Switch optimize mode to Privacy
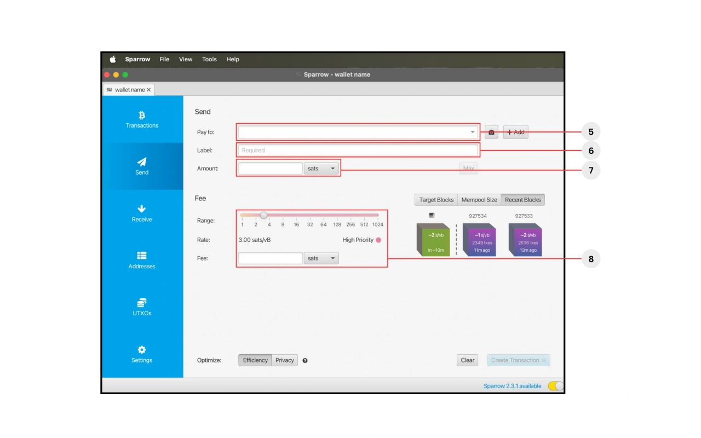The image size is (701, 438). pos(285,360)
